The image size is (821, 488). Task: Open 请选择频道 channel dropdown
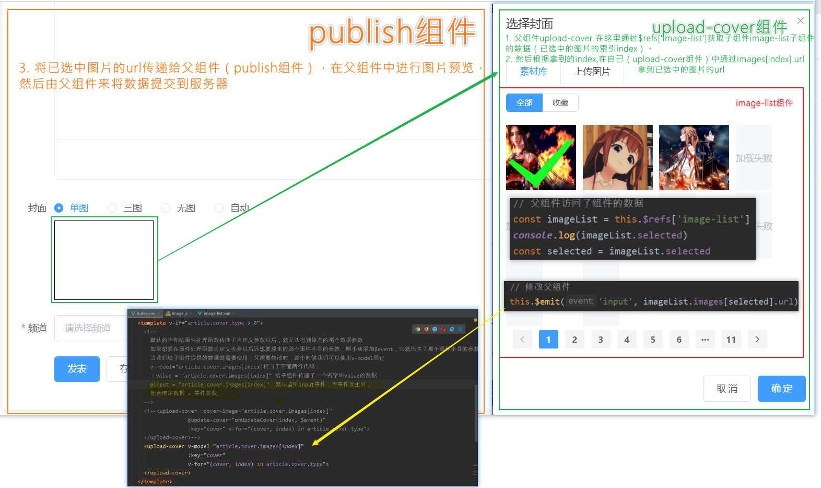click(91, 328)
